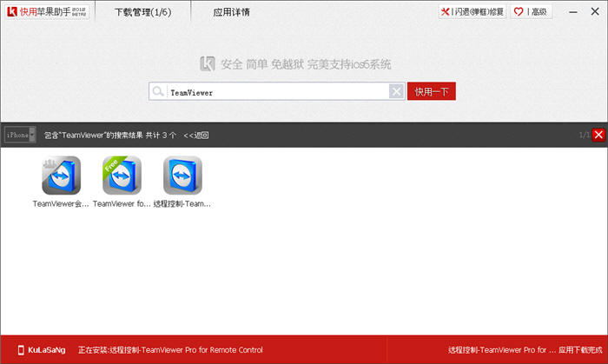Click the 远程控制-Team... app label
Image resolution: width=608 pixels, height=364 pixels.
[x=182, y=204]
